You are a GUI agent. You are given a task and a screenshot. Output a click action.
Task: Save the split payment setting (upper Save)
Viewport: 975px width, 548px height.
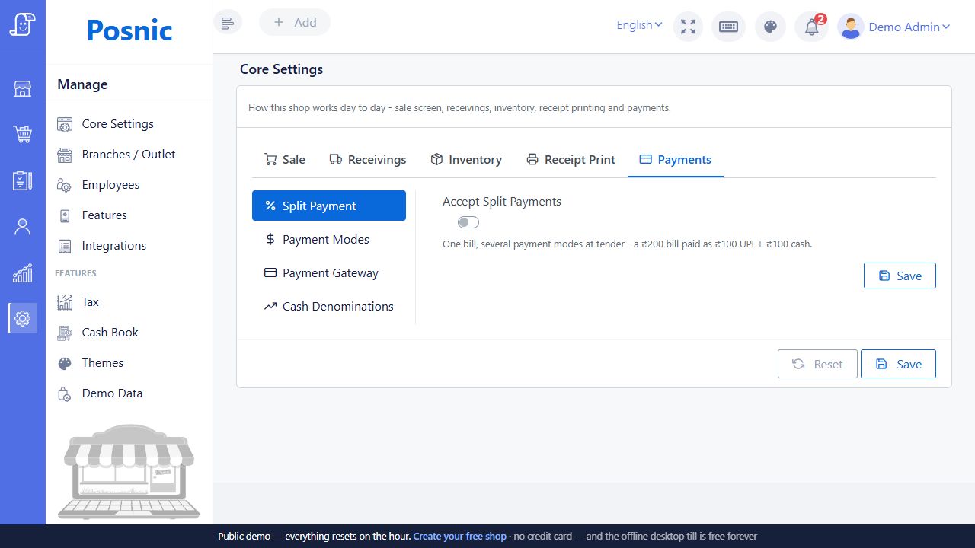[x=900, y=276]
